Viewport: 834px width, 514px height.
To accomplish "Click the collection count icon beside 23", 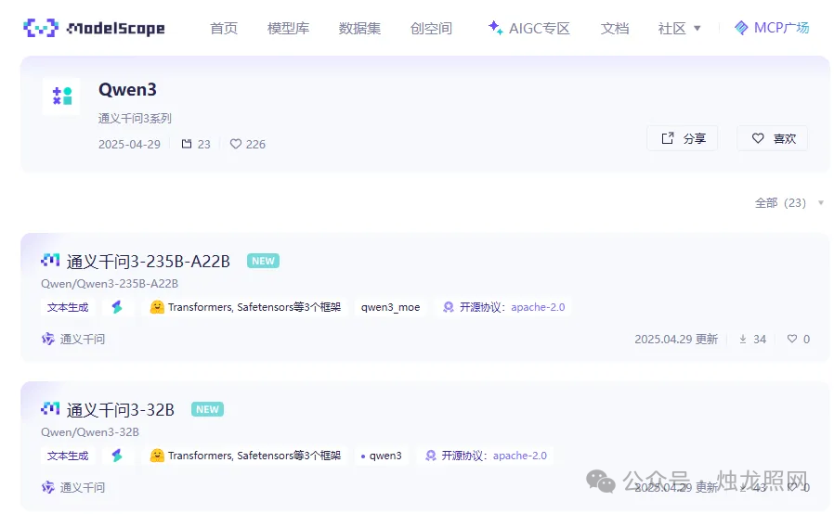I will [x=186, y=144].
